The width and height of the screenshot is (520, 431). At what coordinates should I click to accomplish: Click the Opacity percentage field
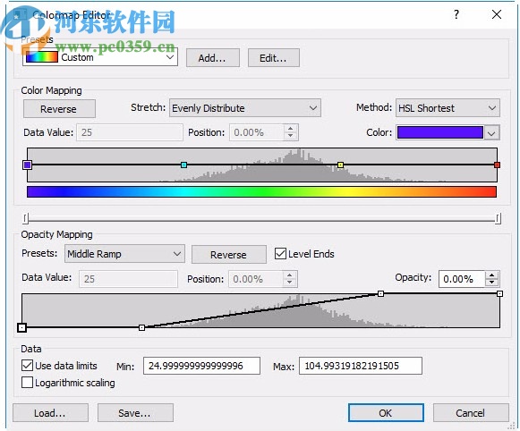tap(462, 279)
